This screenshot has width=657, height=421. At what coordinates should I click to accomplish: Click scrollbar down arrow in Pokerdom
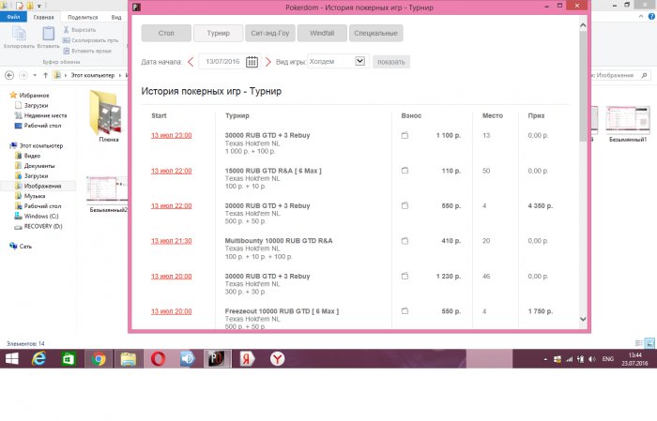click(583, 319)
